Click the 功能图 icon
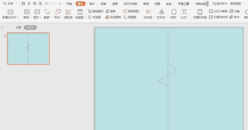Screen dimensions: 248x130 click(x=80, y=12)
